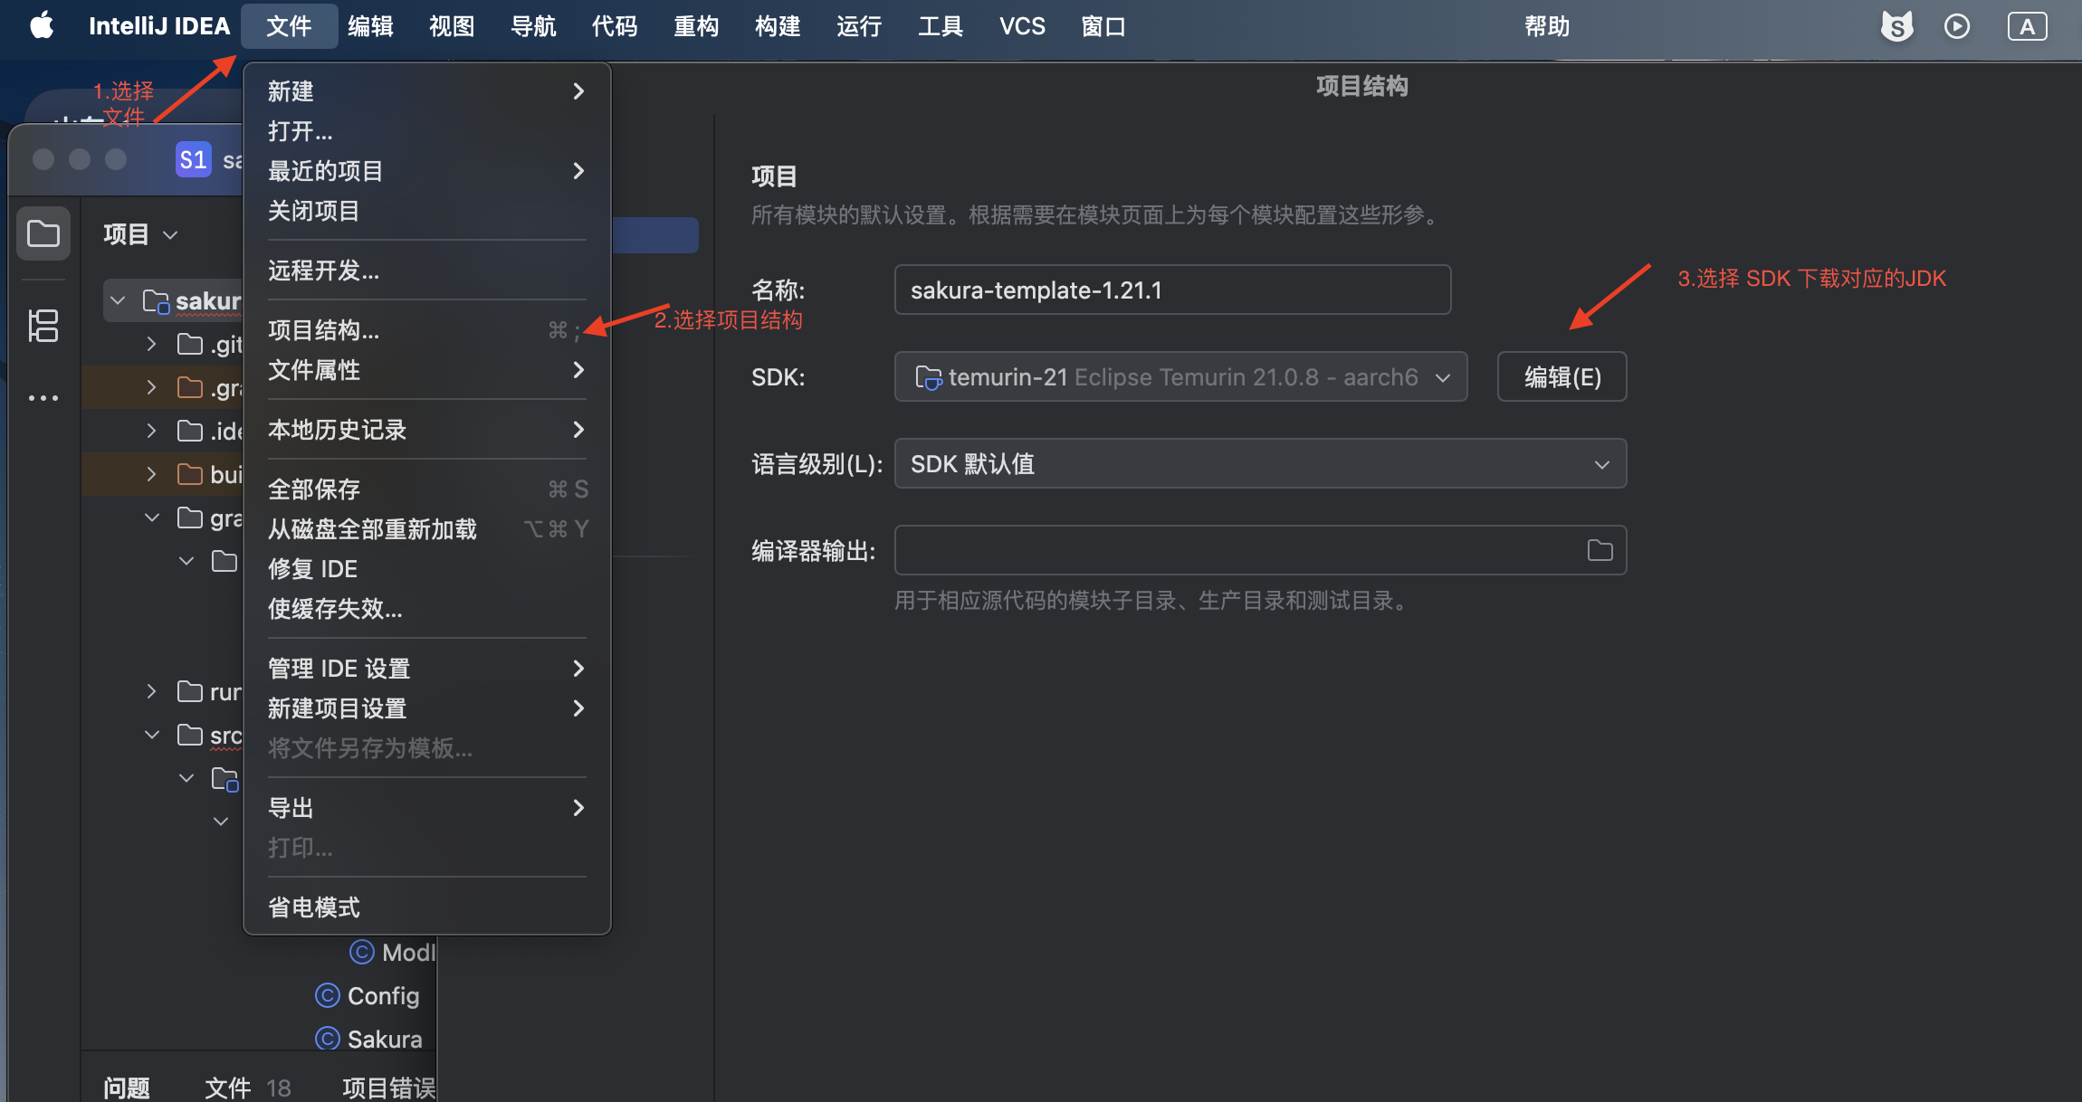Viewport: 2082px width, 1102px height.
Task: Click the A input source icon
Action: click(x=2027, y=26)
